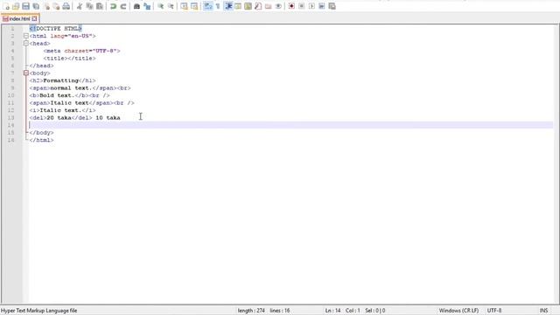Copy selection using the Copy icon
The width and height of the screenshot is (560, 315).
[89, 6]
